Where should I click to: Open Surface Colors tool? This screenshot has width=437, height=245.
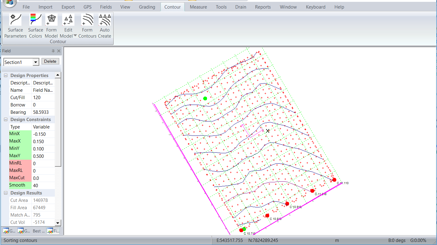36,20
